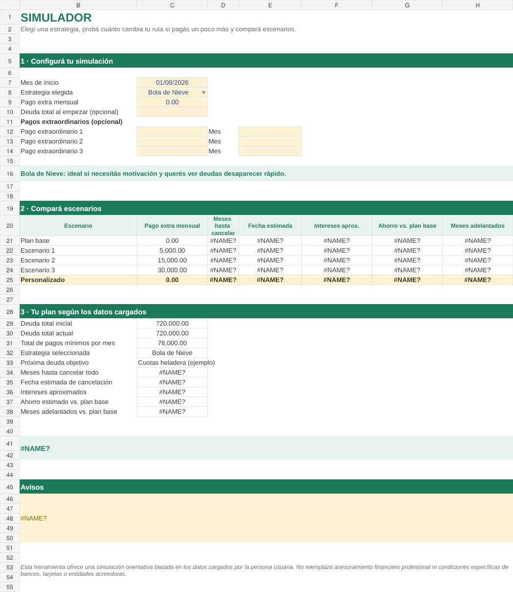Viewport: 513px width, 592px height.
Task: Click the 5,000.00 value for Escenario 1
Action: click(x=172, y=251)
